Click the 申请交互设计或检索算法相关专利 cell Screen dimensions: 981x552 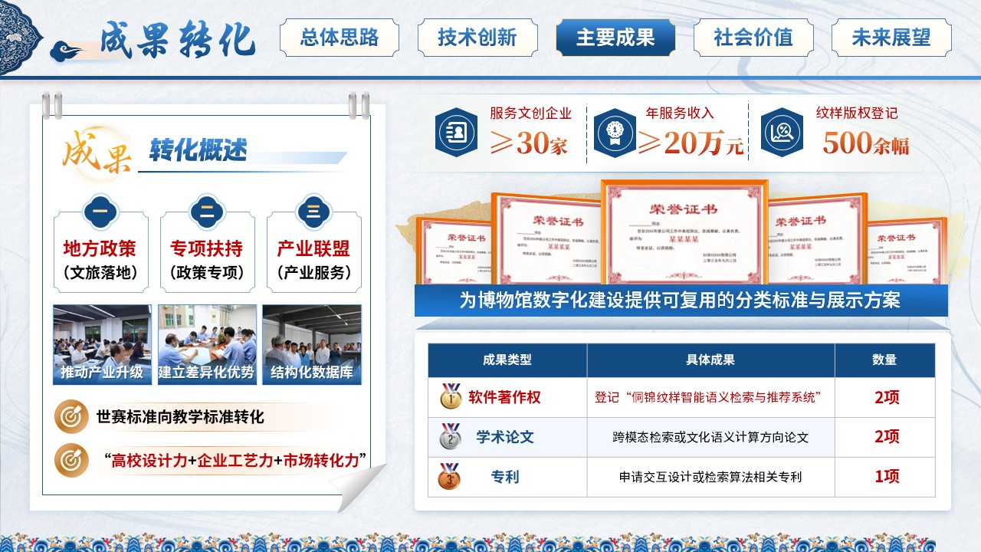tap(710, 477)
